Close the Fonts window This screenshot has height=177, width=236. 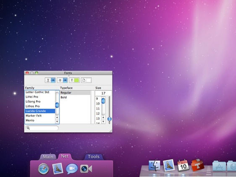(x=27, y=73)
